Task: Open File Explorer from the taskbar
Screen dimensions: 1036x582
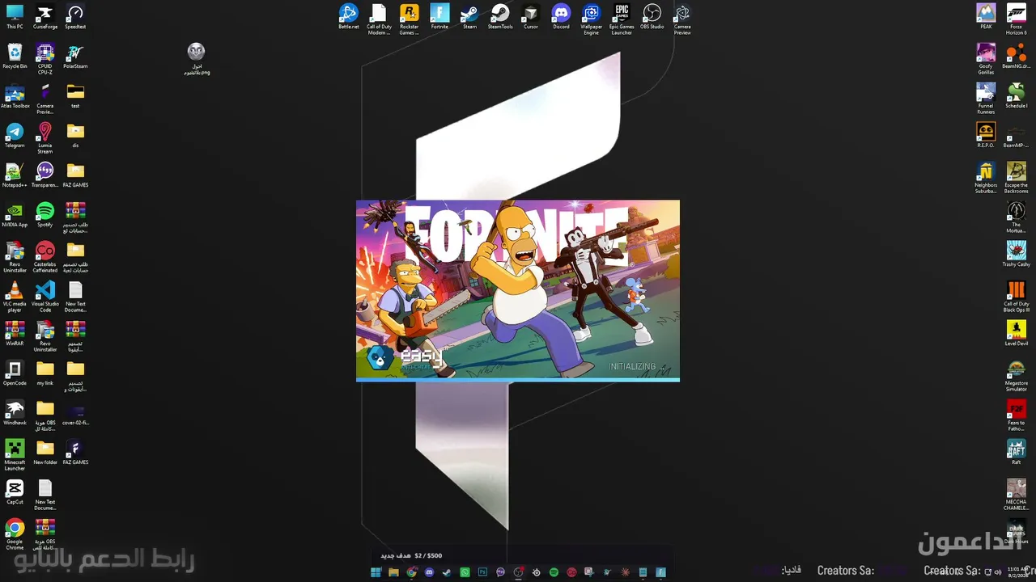Action: (x=393, y=572)
